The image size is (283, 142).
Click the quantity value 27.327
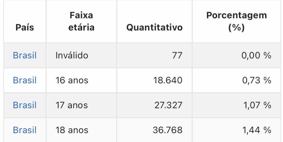tap(168, 105)
